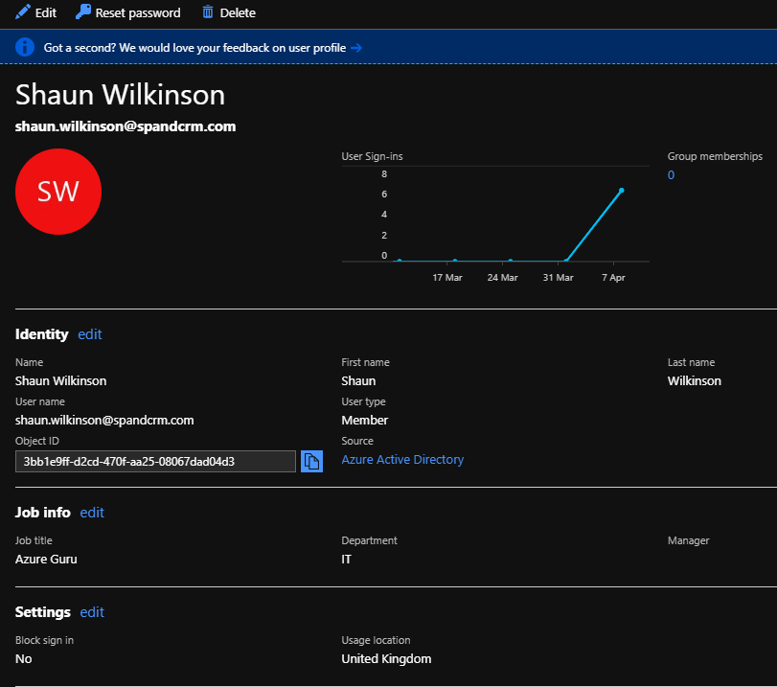Viewport: 777px width, 687px height.
Task: Click Edit in the top toolbar
Action: click(35, 12)
